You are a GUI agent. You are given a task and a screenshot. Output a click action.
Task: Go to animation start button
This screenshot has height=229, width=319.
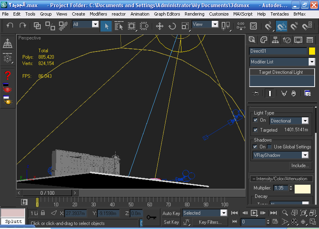coord(234,213)
